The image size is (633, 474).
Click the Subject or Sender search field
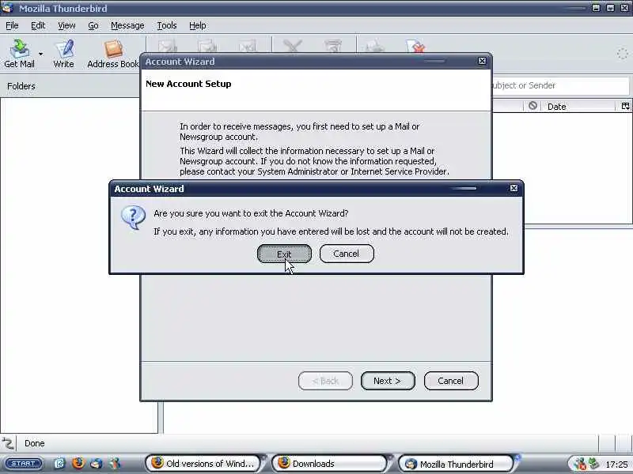pyautogui.click(x=560, y=85)
